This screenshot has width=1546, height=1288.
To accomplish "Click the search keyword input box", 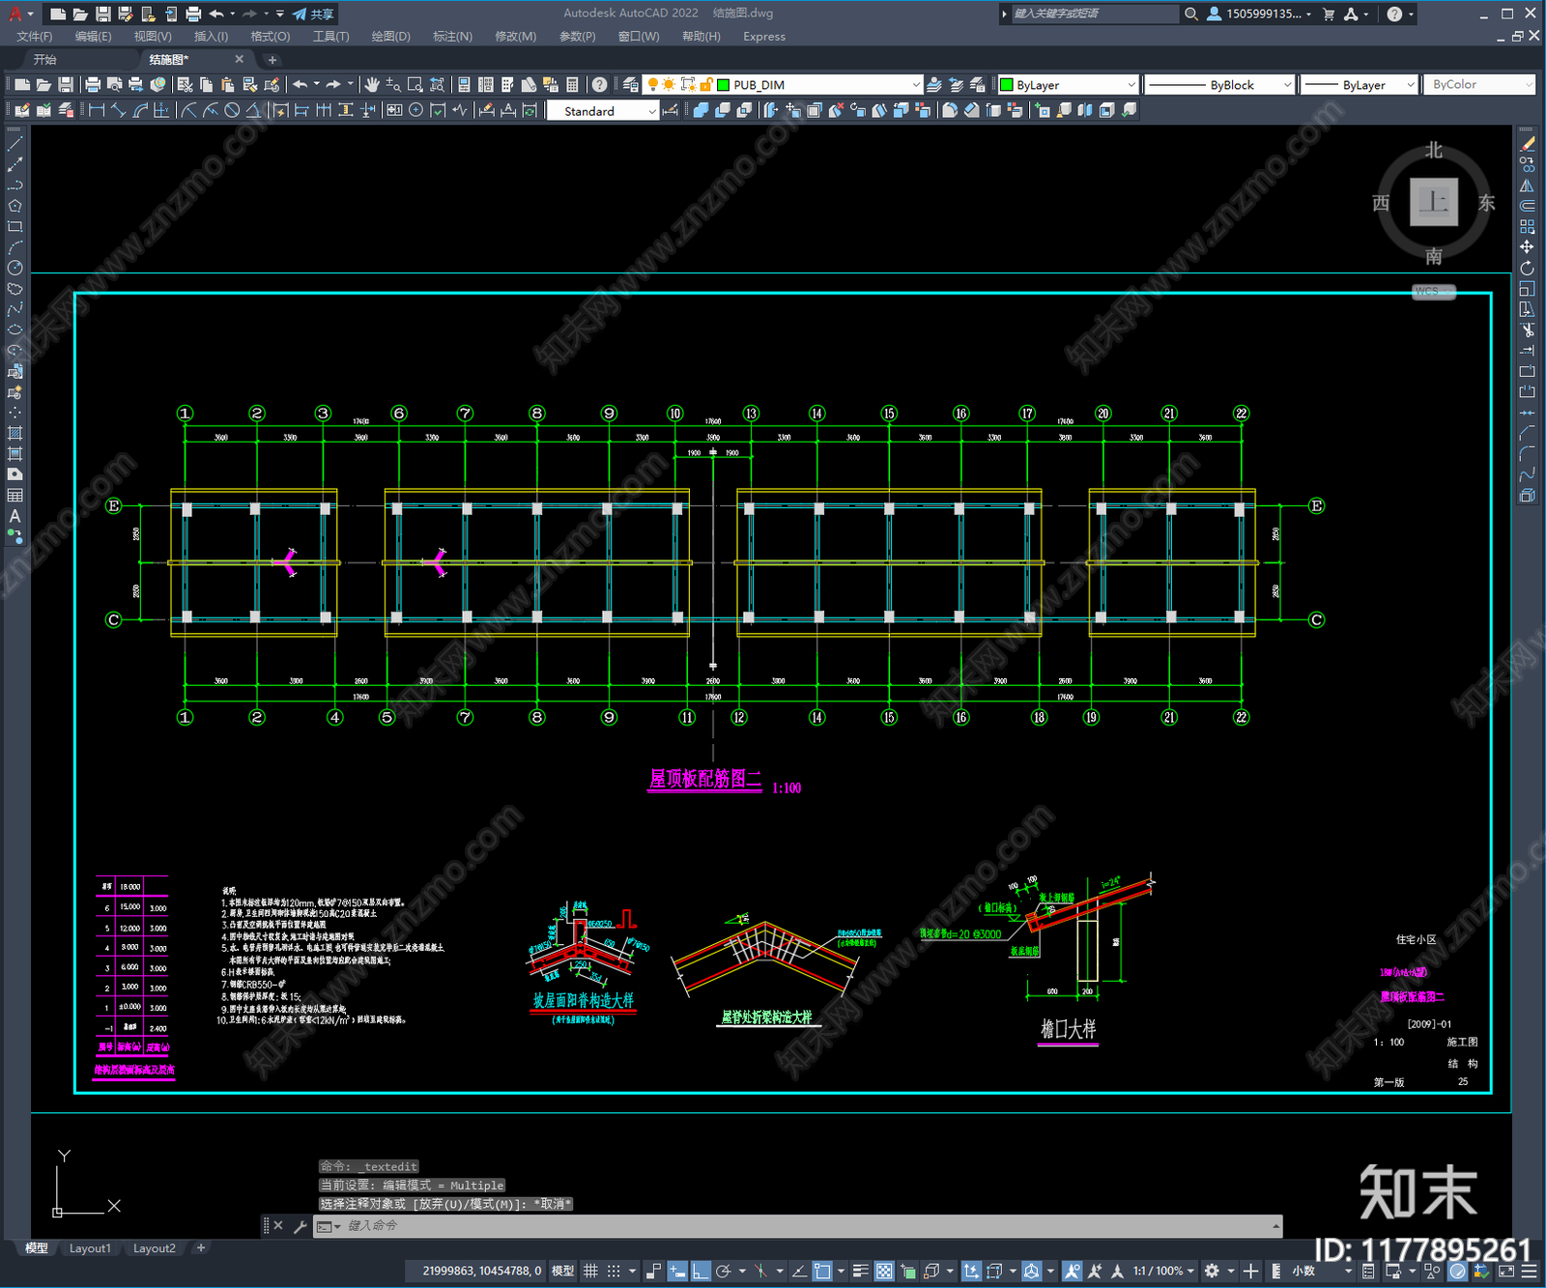I will click(x=1094, y=14).
